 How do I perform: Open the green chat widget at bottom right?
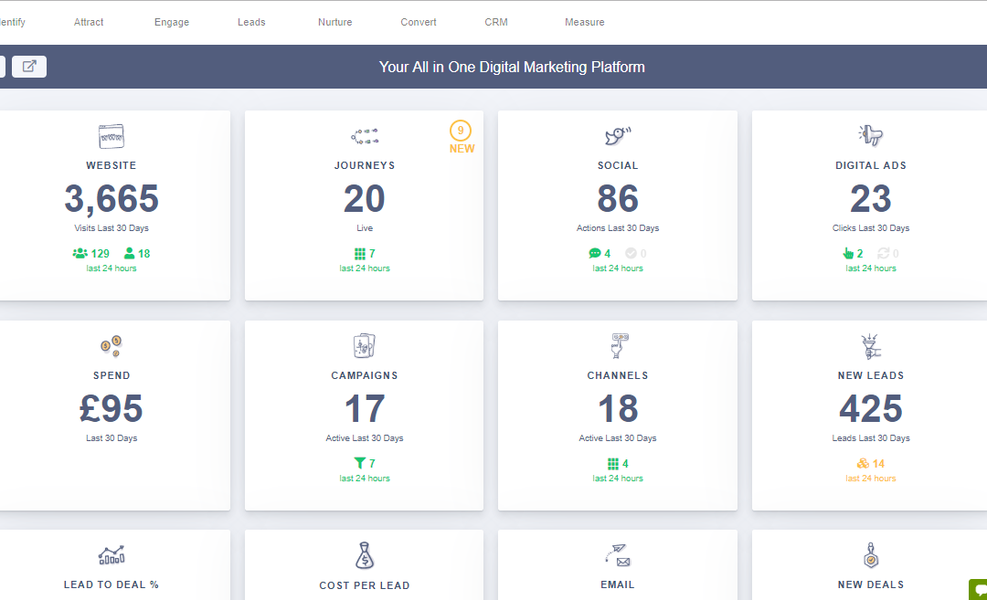click(980, 591)
